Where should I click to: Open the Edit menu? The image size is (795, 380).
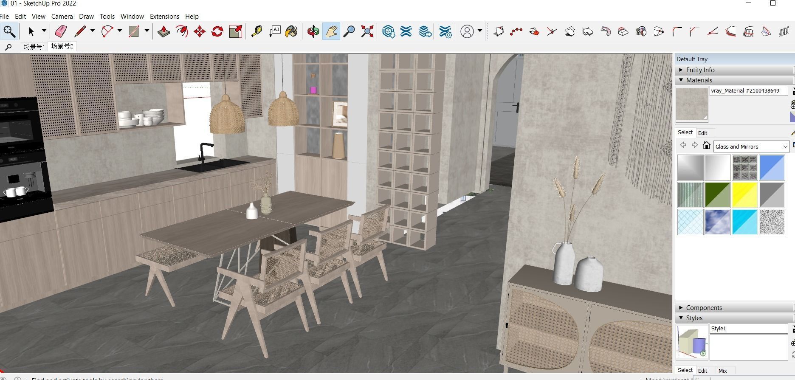20,16
